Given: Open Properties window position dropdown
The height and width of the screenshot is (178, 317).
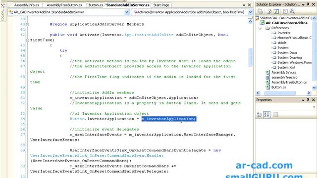Looking at the screenshot, I should 303,100.
